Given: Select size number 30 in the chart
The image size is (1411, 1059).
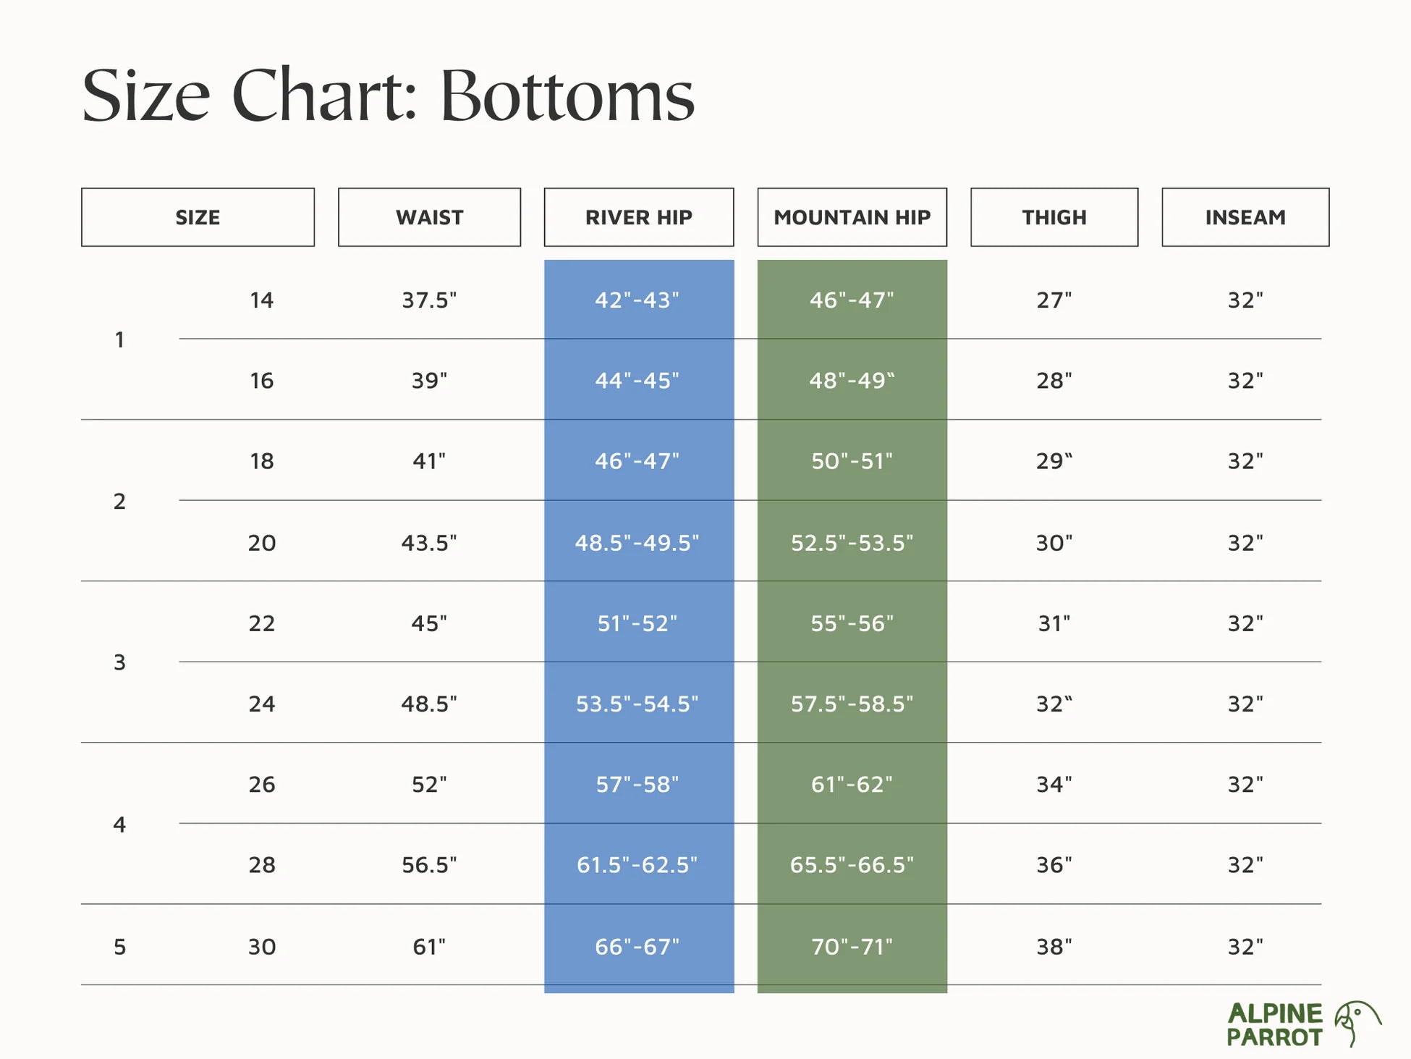Looking at the screenshot, I should point(262,946).
